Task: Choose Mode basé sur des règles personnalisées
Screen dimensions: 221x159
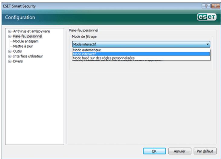Action: 141,58
